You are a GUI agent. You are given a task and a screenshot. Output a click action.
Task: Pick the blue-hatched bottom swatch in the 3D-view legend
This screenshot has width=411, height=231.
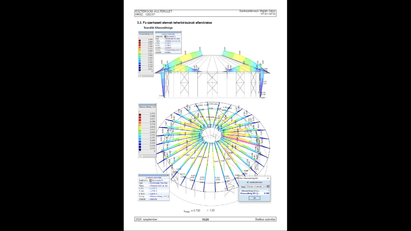click(x=140, y=152)
